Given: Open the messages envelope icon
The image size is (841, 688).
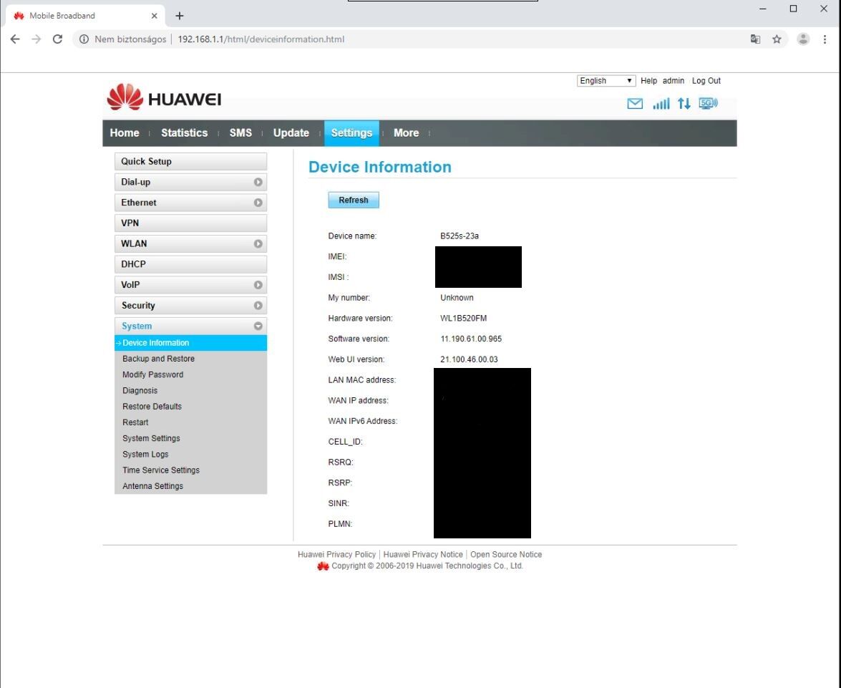Looking at the screenshot, I should click(x=634, y=104).
